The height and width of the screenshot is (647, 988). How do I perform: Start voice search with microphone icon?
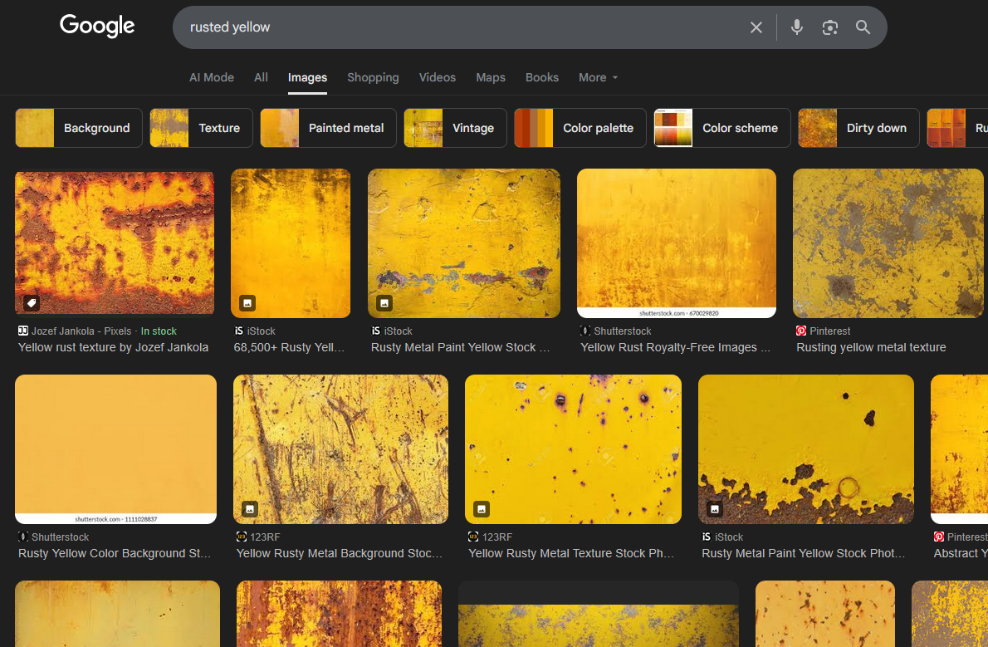796,27
